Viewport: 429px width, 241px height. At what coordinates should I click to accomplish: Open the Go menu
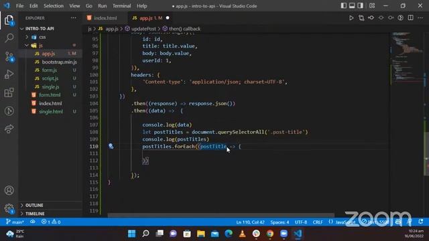89,6
